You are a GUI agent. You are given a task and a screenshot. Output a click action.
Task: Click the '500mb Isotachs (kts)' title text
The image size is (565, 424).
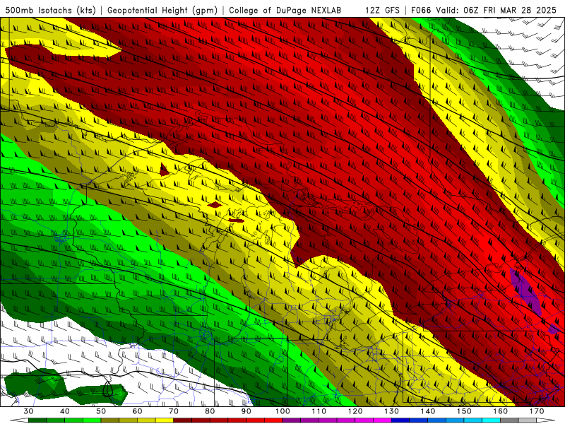pyautogui.click(x=50, y=10)
